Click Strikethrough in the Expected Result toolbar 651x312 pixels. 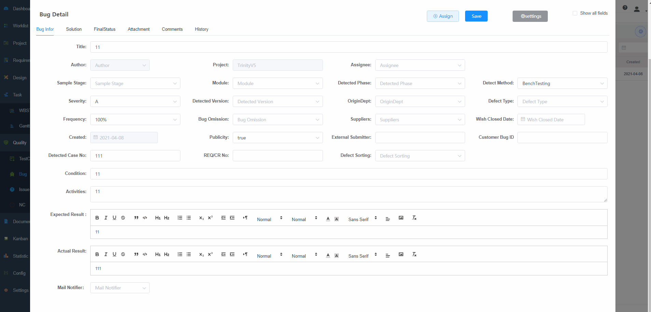[123, 218]
